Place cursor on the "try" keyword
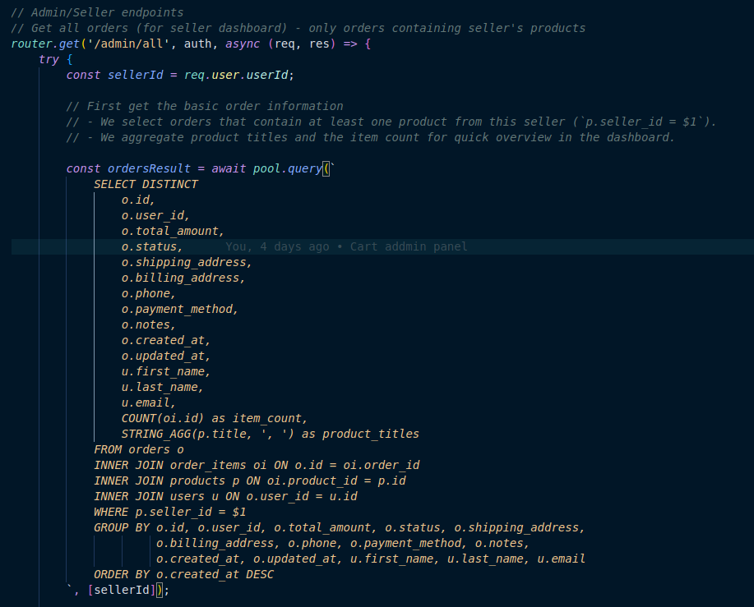The width and height of the screenshot is (754, 607). coord(49,59)
